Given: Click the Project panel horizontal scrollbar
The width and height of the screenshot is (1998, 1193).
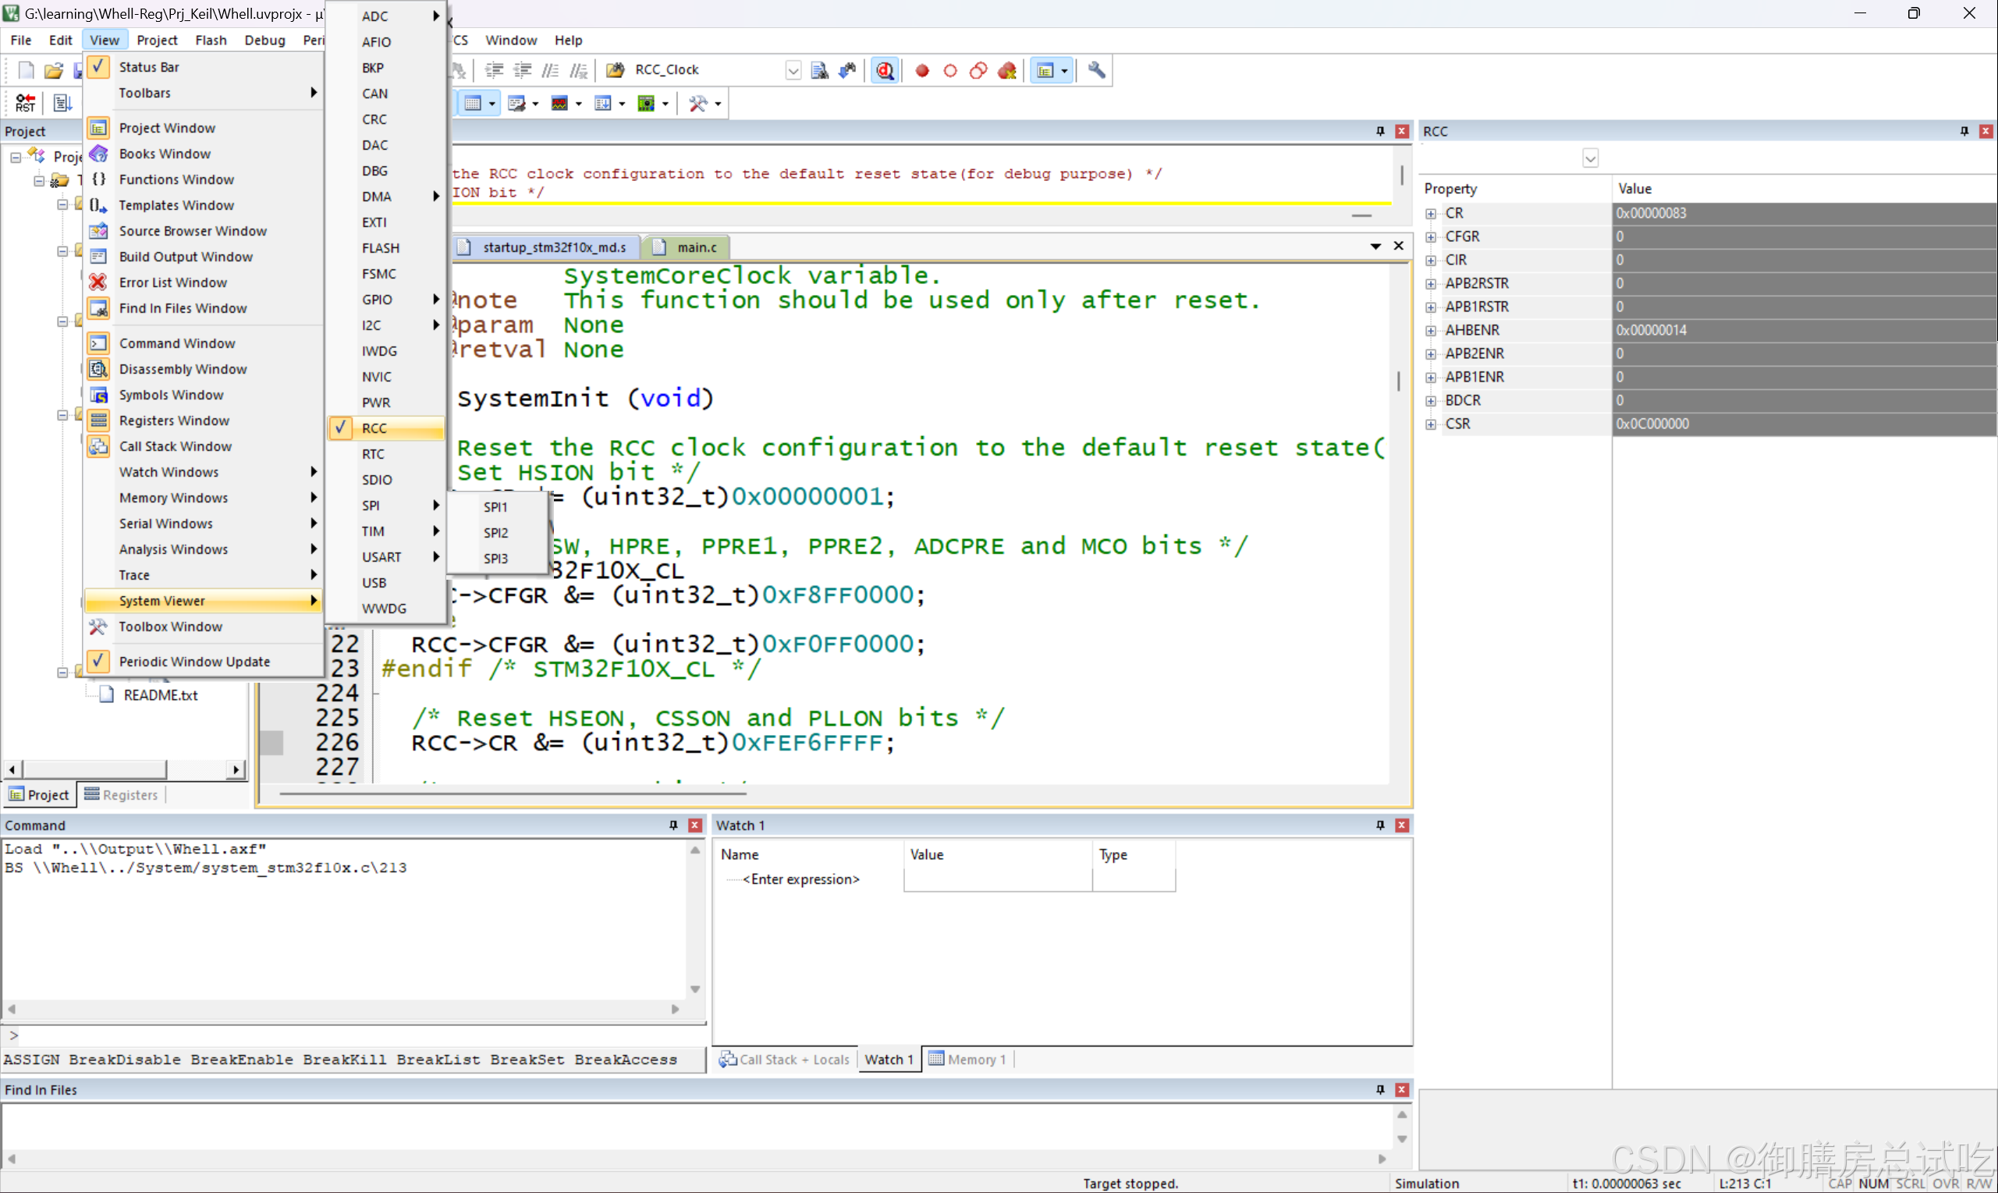Looking at the screenshot, I should [124, 769].
